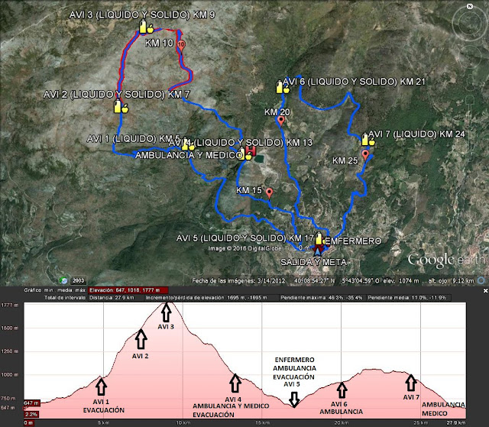Click ENFERMERO AMBULANCIA EVACUACIÓN AVI 5 profile text
The height and width of the screenshot is (427, 489).
[x=294, y=372]
